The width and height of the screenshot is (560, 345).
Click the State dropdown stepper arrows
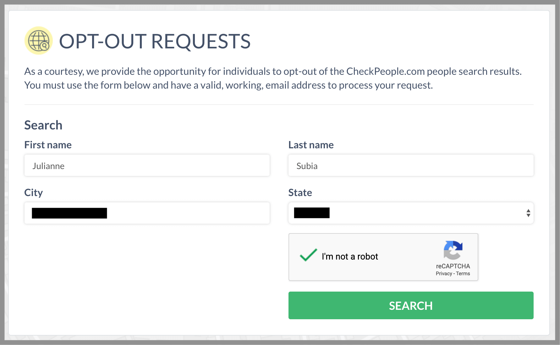click(x=528, y=213)
